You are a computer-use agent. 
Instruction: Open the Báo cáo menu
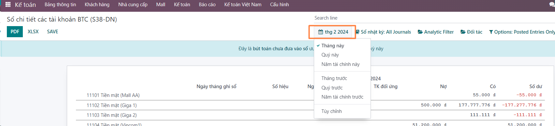207,5
